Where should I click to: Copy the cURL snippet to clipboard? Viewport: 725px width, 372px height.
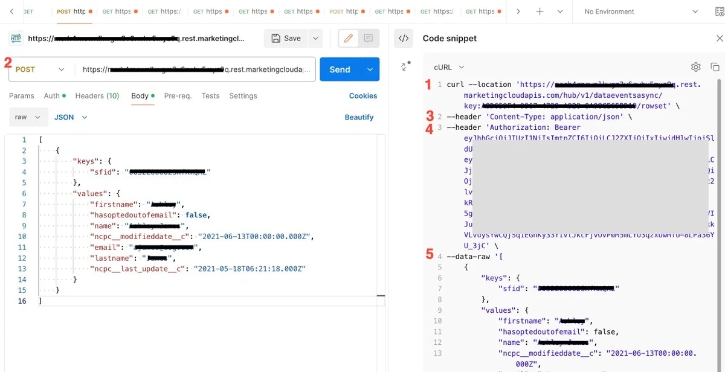click(715, 67)
